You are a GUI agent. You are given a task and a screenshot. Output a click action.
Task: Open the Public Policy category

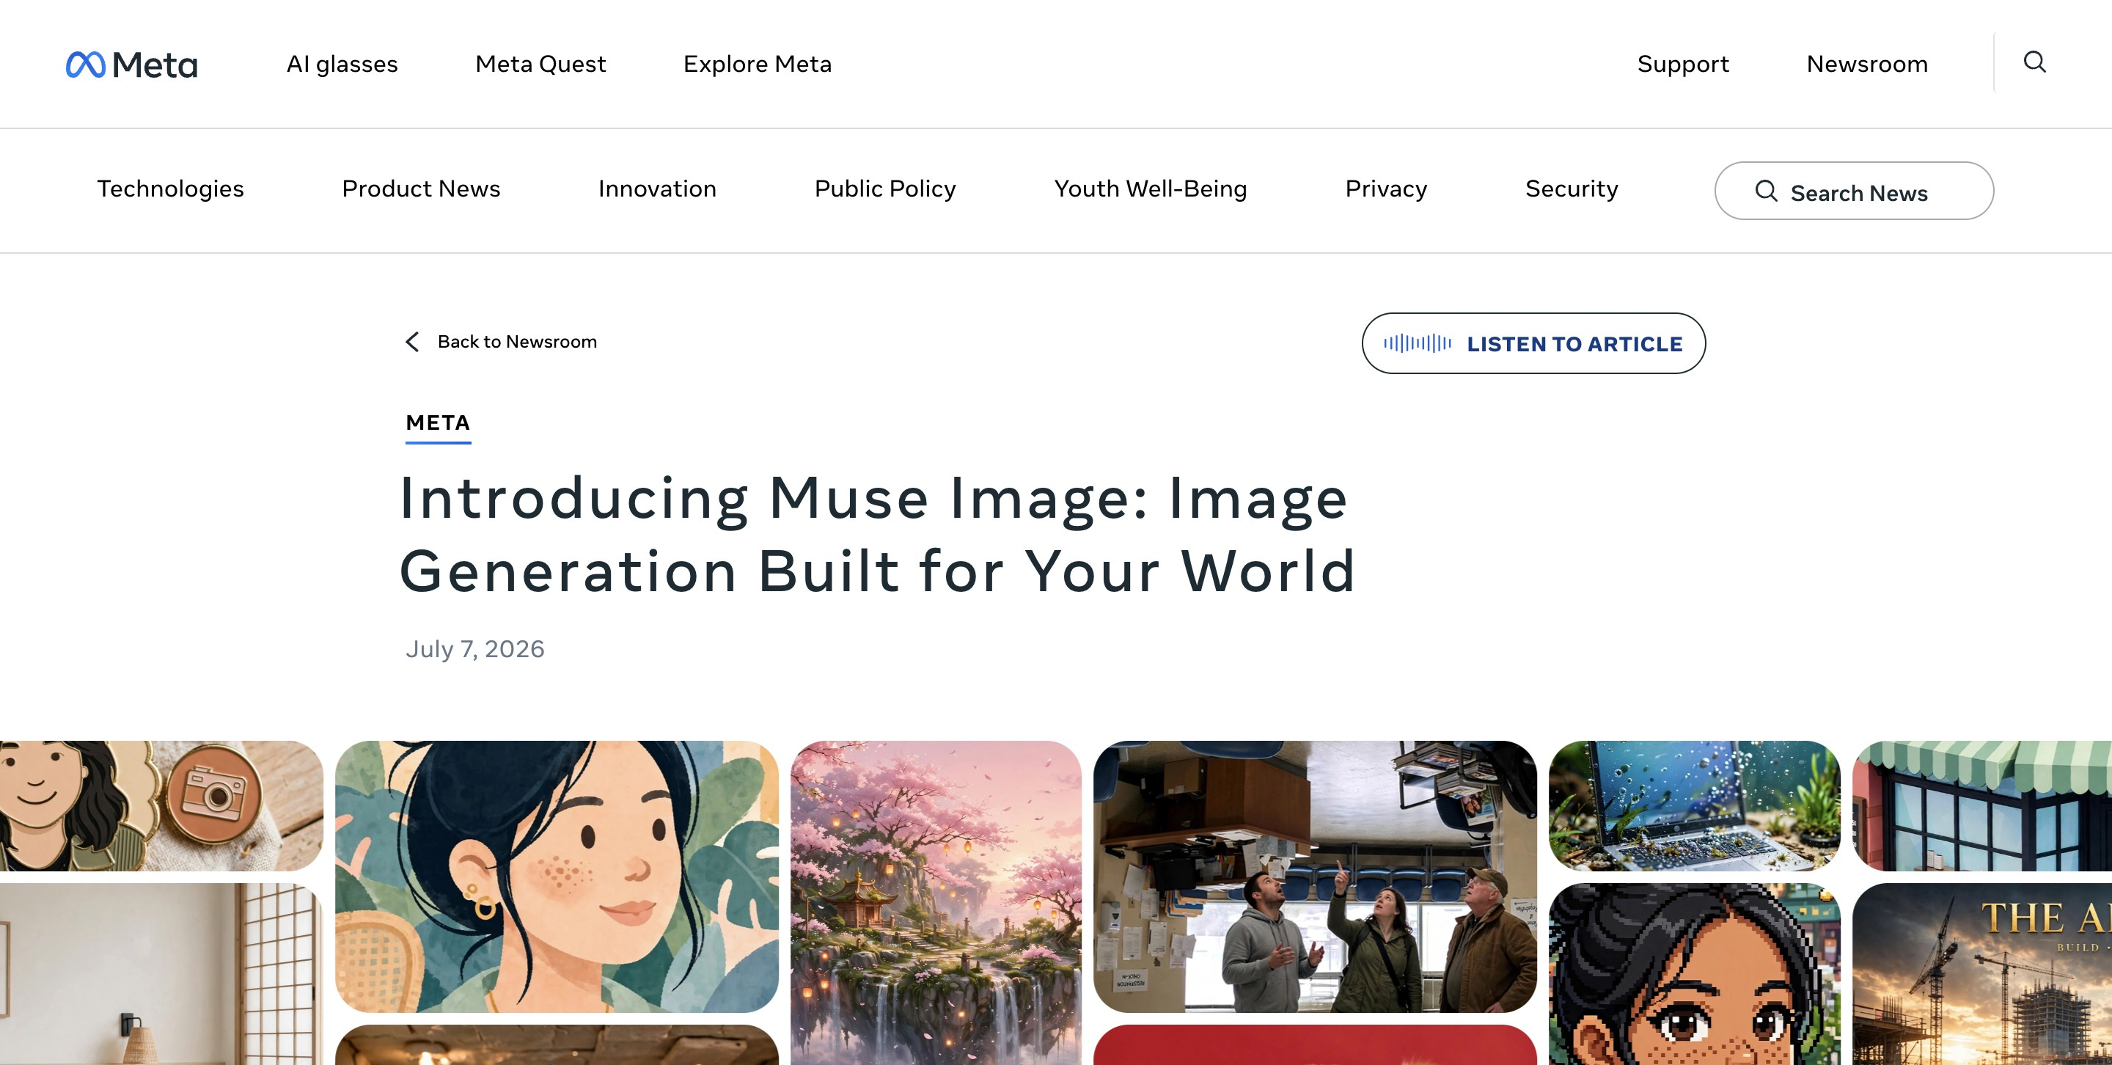(884, 189)
